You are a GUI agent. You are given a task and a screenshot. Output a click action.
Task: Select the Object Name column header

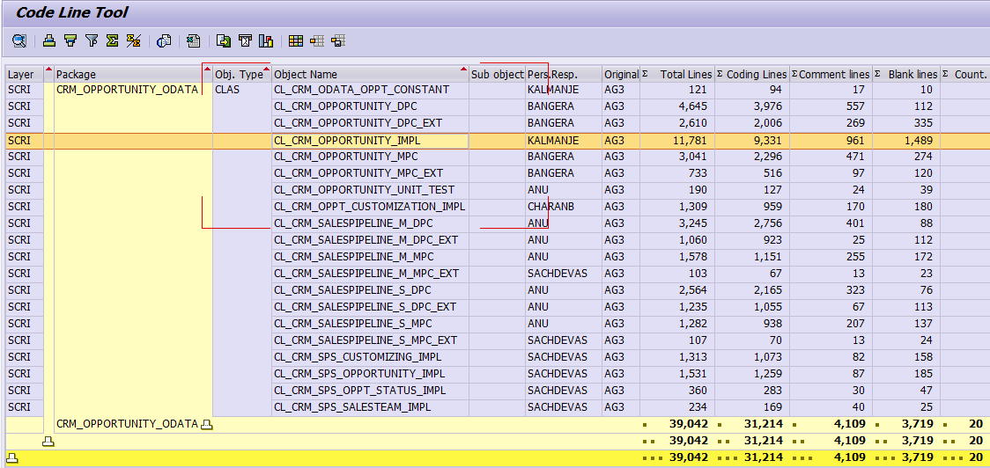(x=371, y=75)
